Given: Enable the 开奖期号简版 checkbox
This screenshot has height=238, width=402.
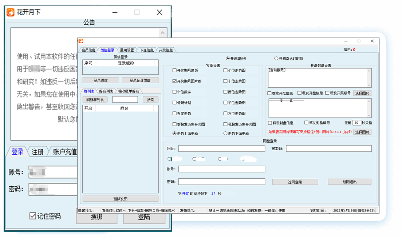Looking at the screenshot, I should point(174,70).
